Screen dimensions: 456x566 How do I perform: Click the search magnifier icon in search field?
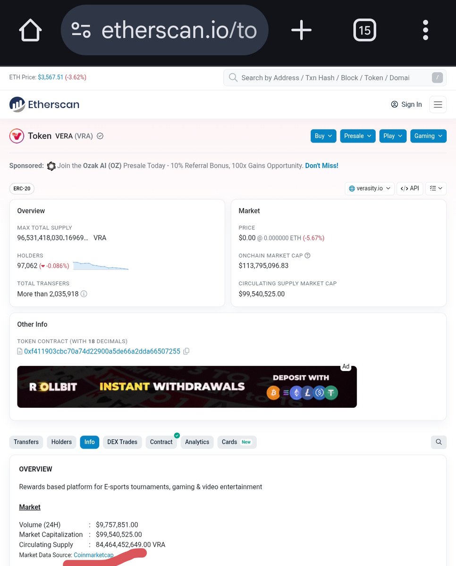[x=233, y=77]
